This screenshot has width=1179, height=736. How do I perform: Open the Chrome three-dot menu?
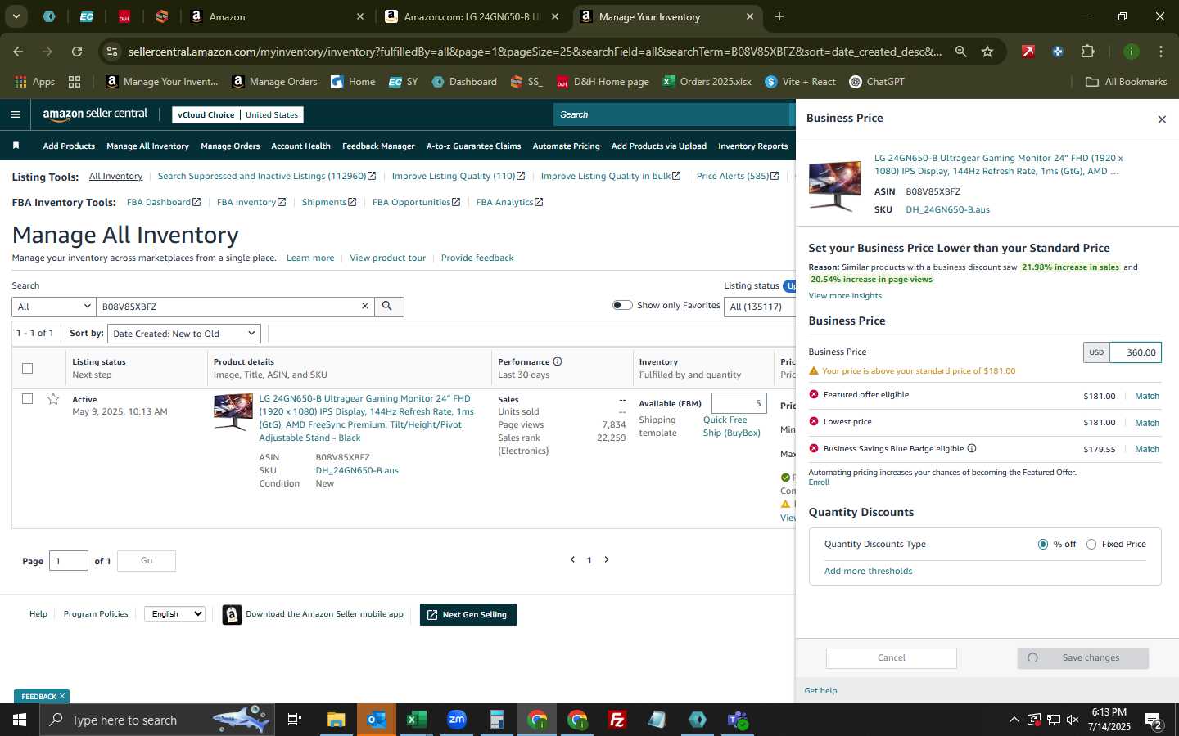1161,52
